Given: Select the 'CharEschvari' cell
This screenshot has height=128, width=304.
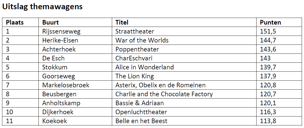Looking at the screenshot, I should coord(134,58).
